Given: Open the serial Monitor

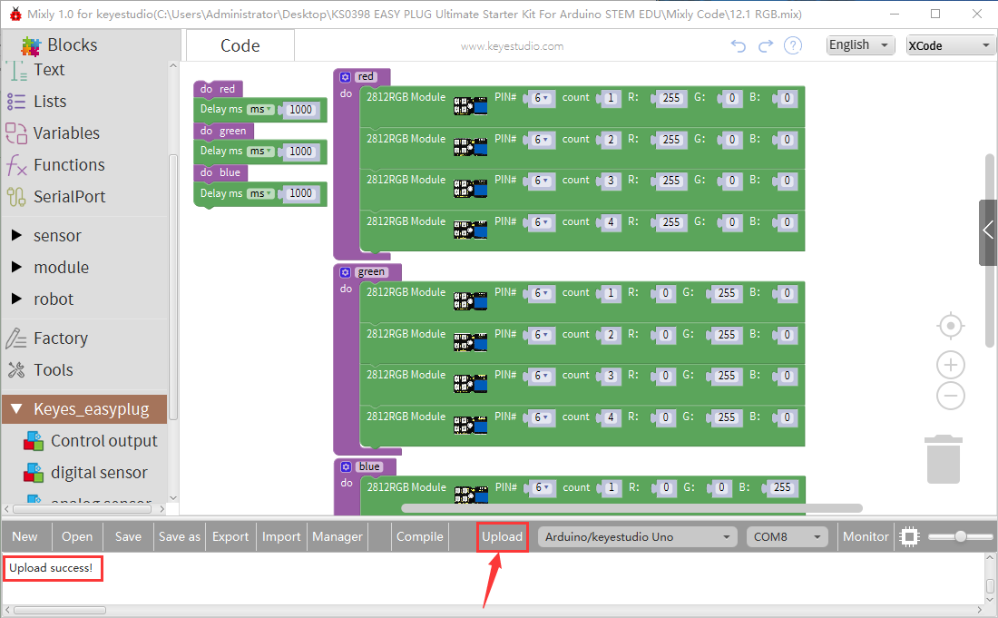Looking at the screenshot, I should 866,536.
